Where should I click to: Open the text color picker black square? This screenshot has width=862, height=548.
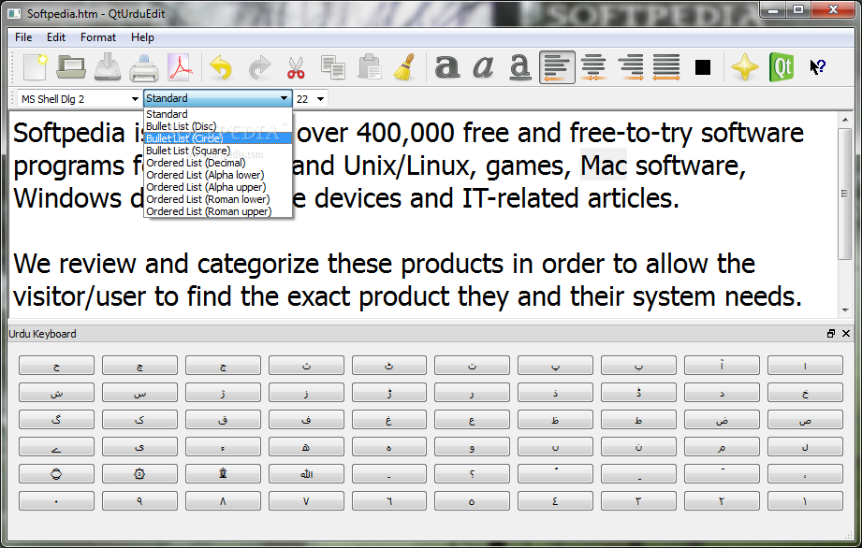pos(703,67)
